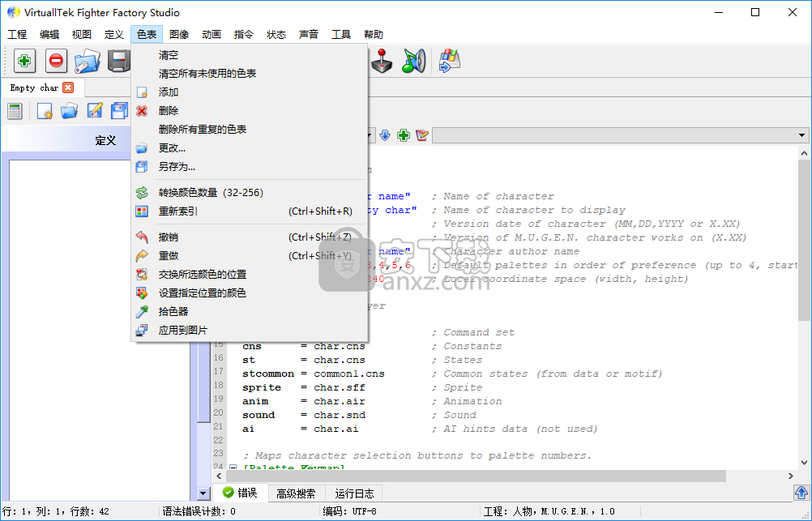The image size is (812, 521).
Task: Open the 工具 menu
Action: 340,35
